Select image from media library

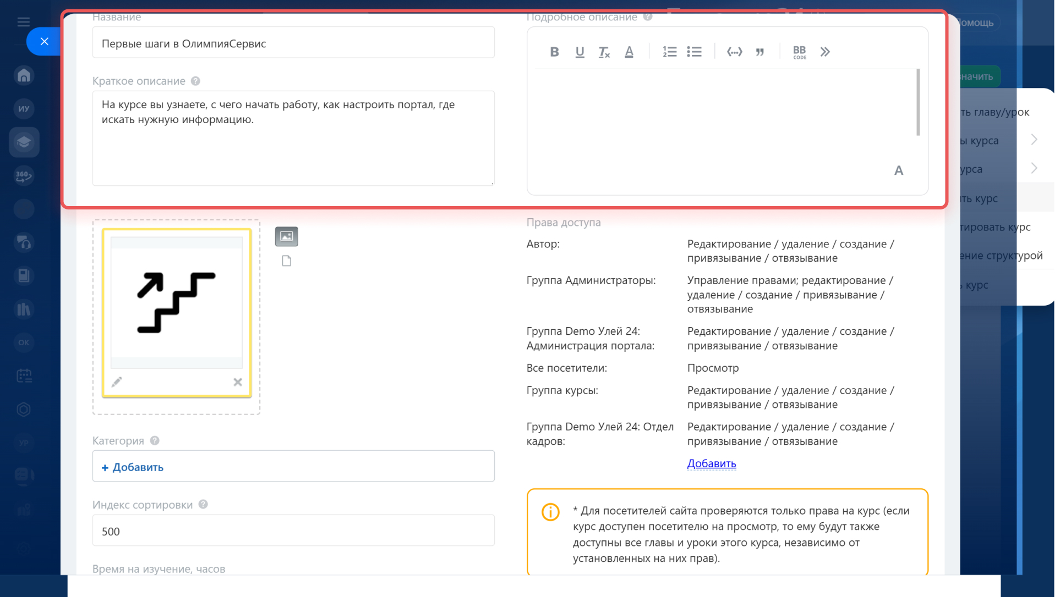point(286,236)
